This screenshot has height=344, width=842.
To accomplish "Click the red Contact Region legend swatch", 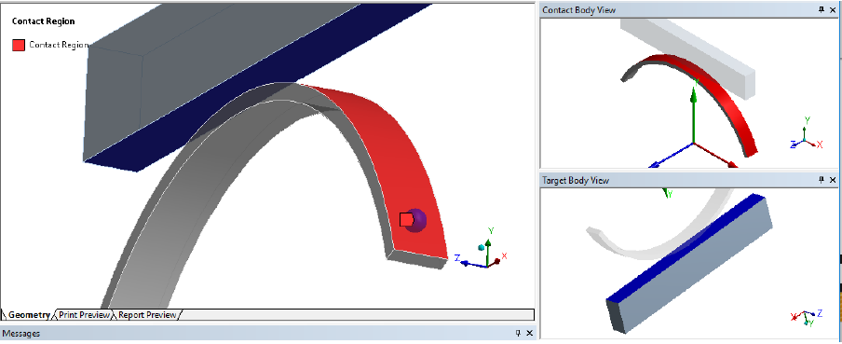I will click(x=19, y=45).
